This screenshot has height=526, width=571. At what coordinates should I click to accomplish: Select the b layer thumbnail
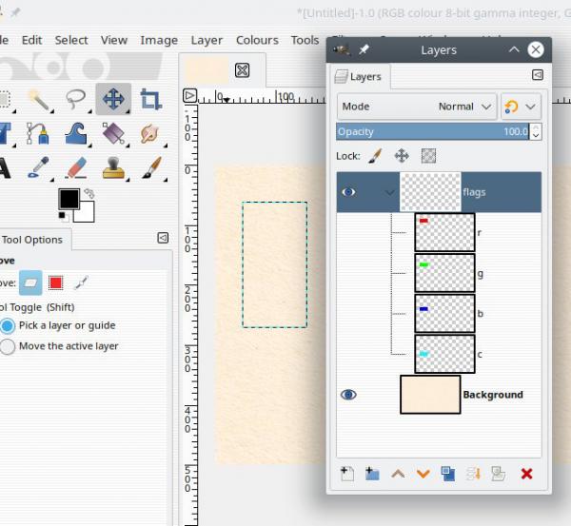(x=444, y=314)
